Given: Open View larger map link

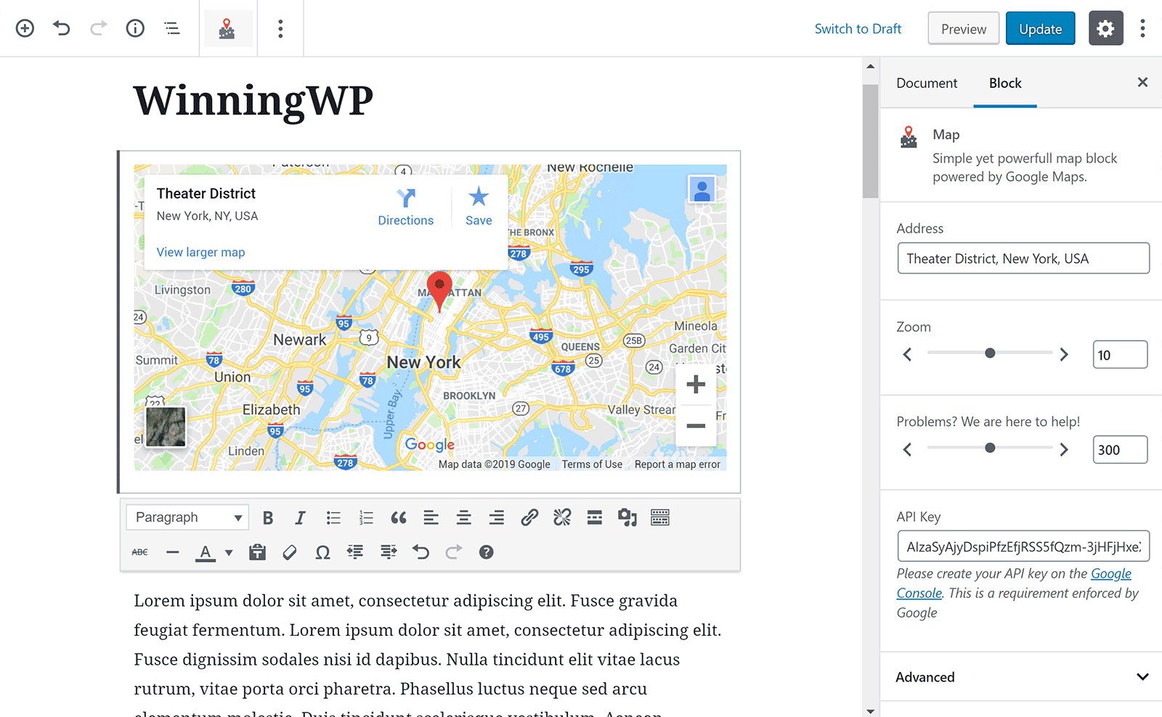Looking at the screenshot, I should (x=200, y=252).
